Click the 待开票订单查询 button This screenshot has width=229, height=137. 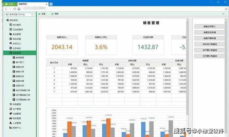point(209,50)
